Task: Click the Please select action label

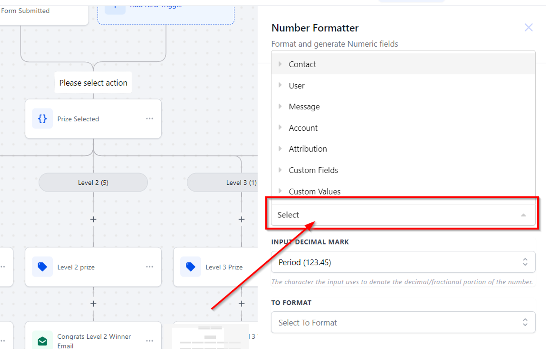Action: (x=93, y=83)
